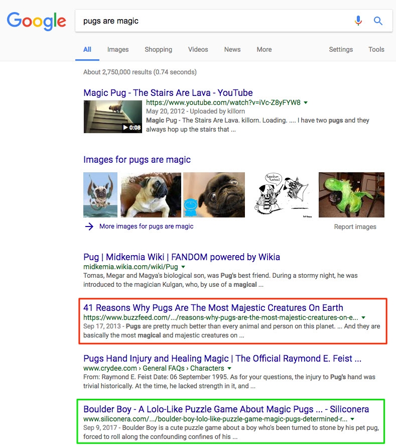Image resolution: width=396 pixels, height=447 pixels.
Task: Expand dropdown arrow next to YouTube URL
Action: click(306, 103)
